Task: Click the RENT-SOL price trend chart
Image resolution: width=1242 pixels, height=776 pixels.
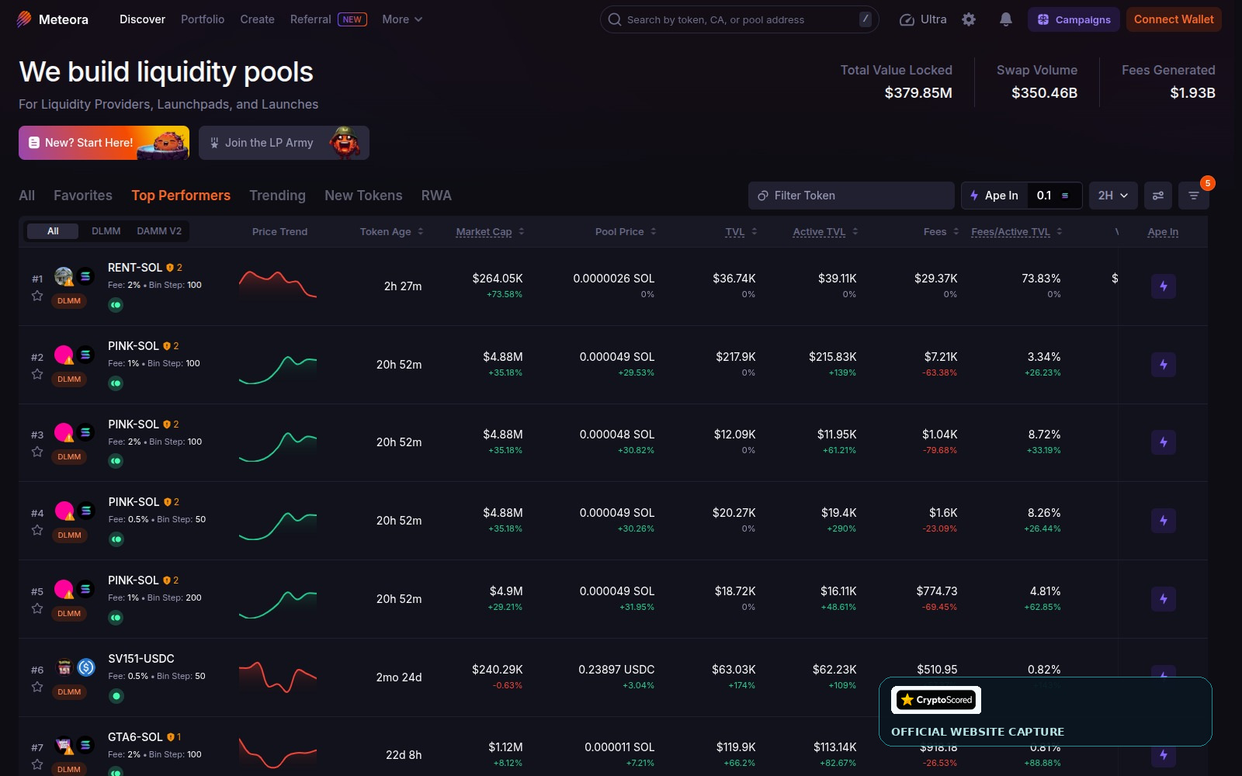Action: (x=278, y=285)
